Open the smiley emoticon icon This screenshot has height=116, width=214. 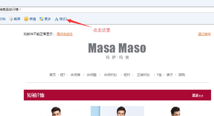coord(26,19)
